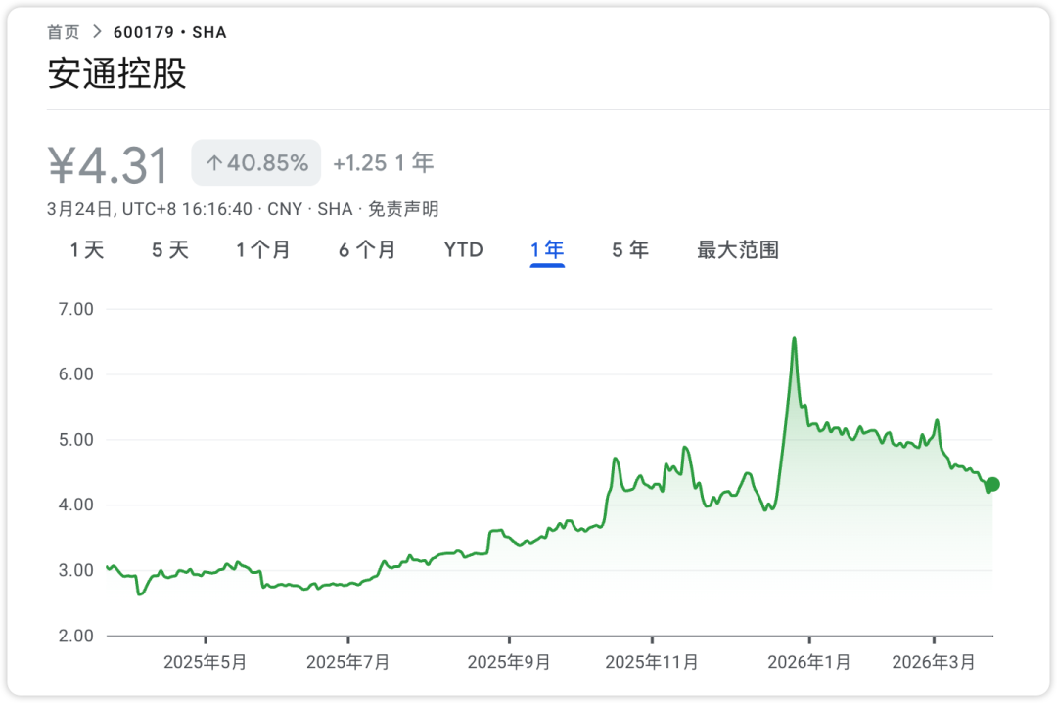Image resolution: width=1057 pixels, height=703 pixels.
Task: Click the 600179 • SHA breadcrumb text
Action: (x=169, y=32)
